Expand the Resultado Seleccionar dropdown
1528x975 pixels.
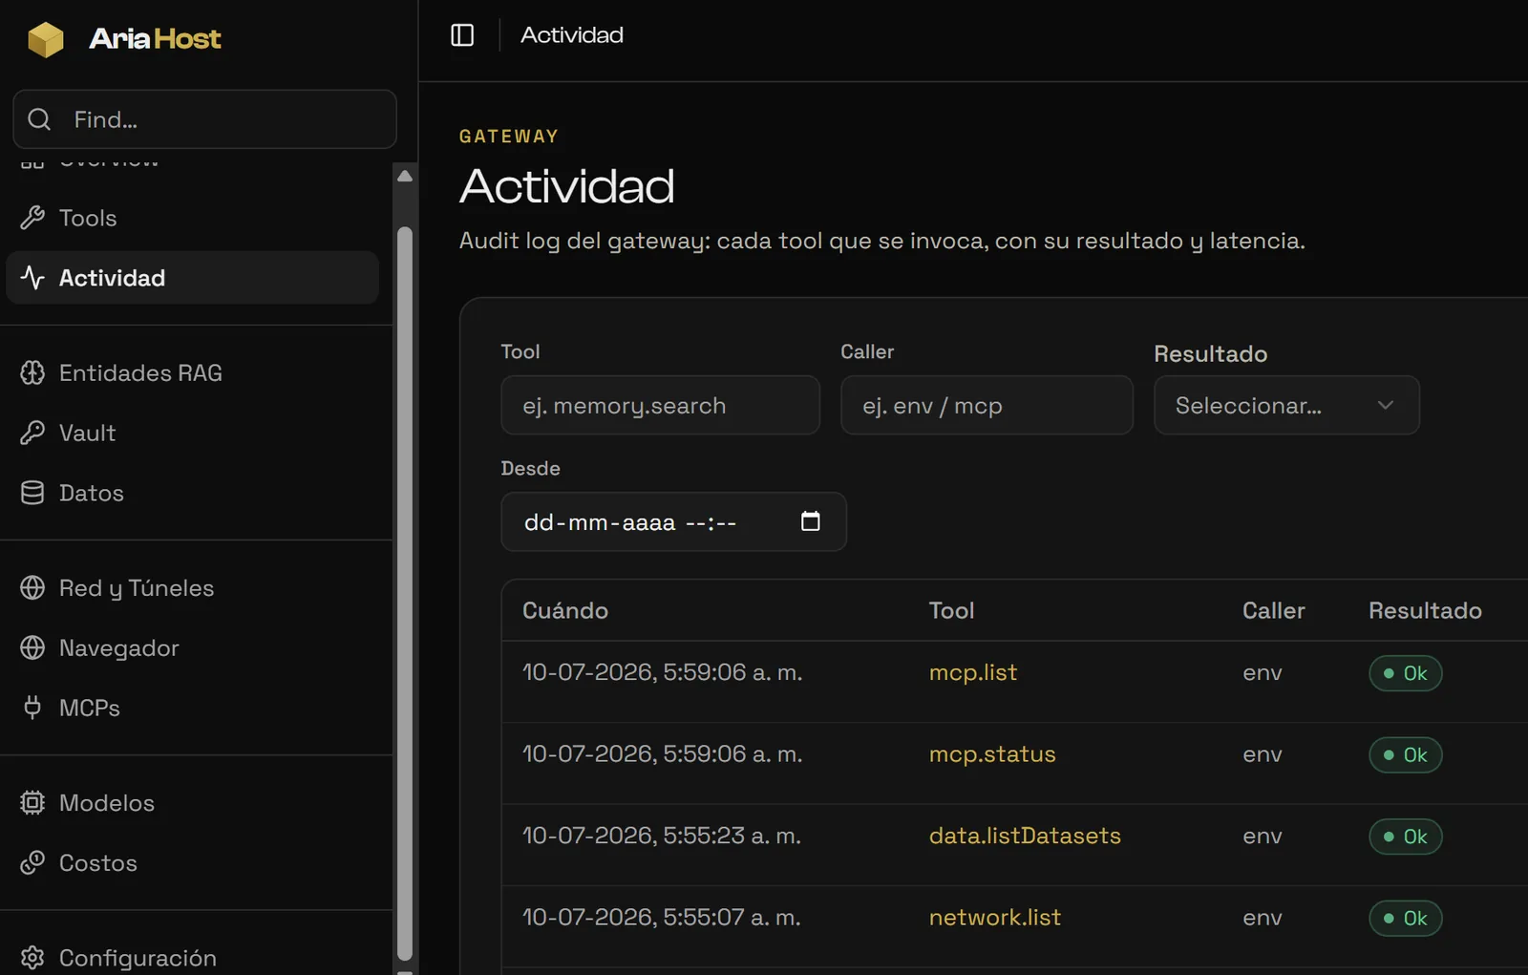pyautogui.click(x=1286, y=405)
